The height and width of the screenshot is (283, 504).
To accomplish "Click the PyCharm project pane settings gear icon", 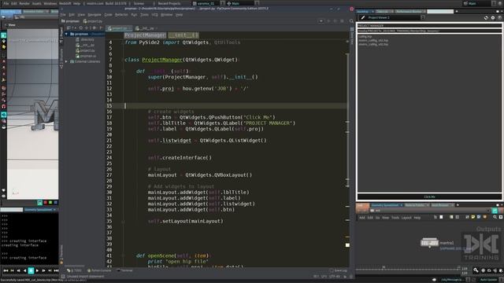I will pos(94,28).
